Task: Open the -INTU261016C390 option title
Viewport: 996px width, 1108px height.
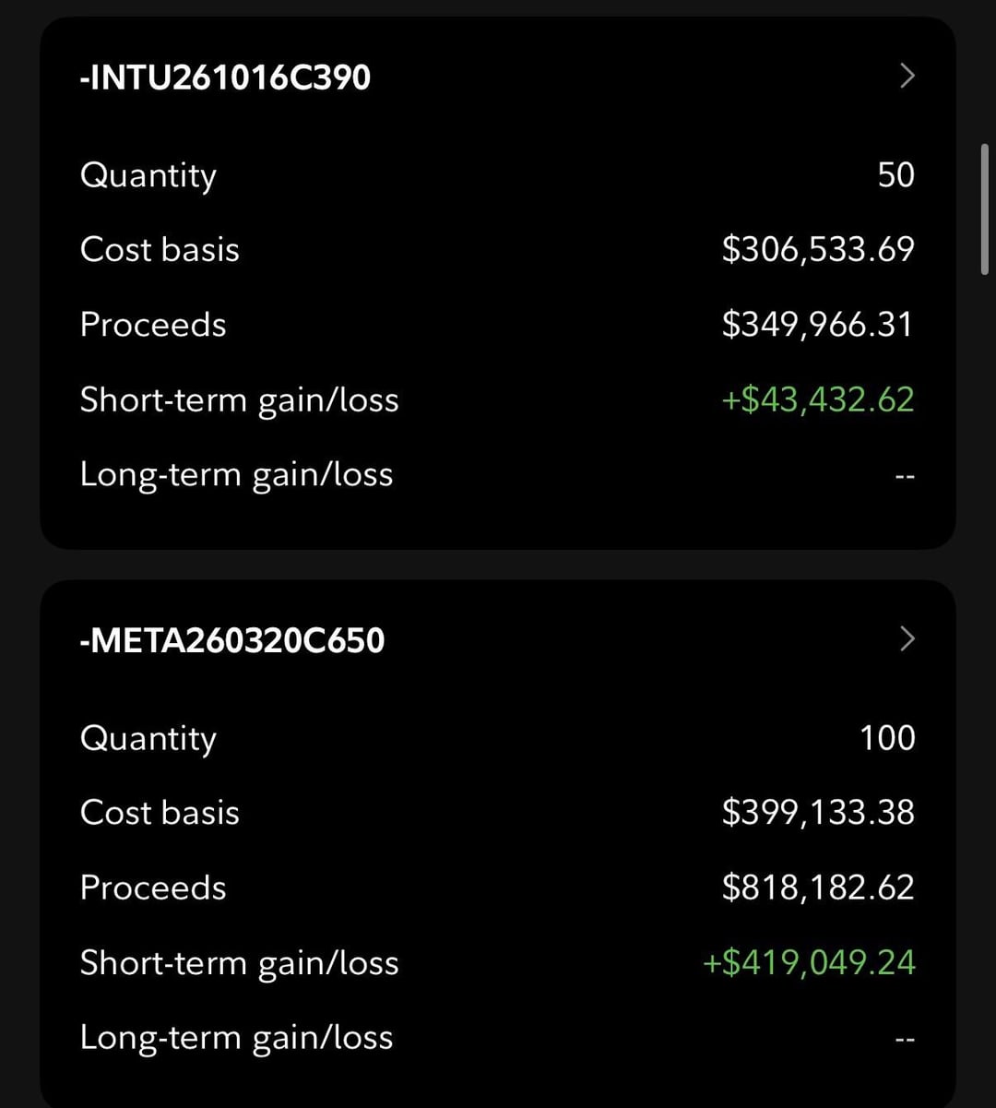Action: coord(225,77)
